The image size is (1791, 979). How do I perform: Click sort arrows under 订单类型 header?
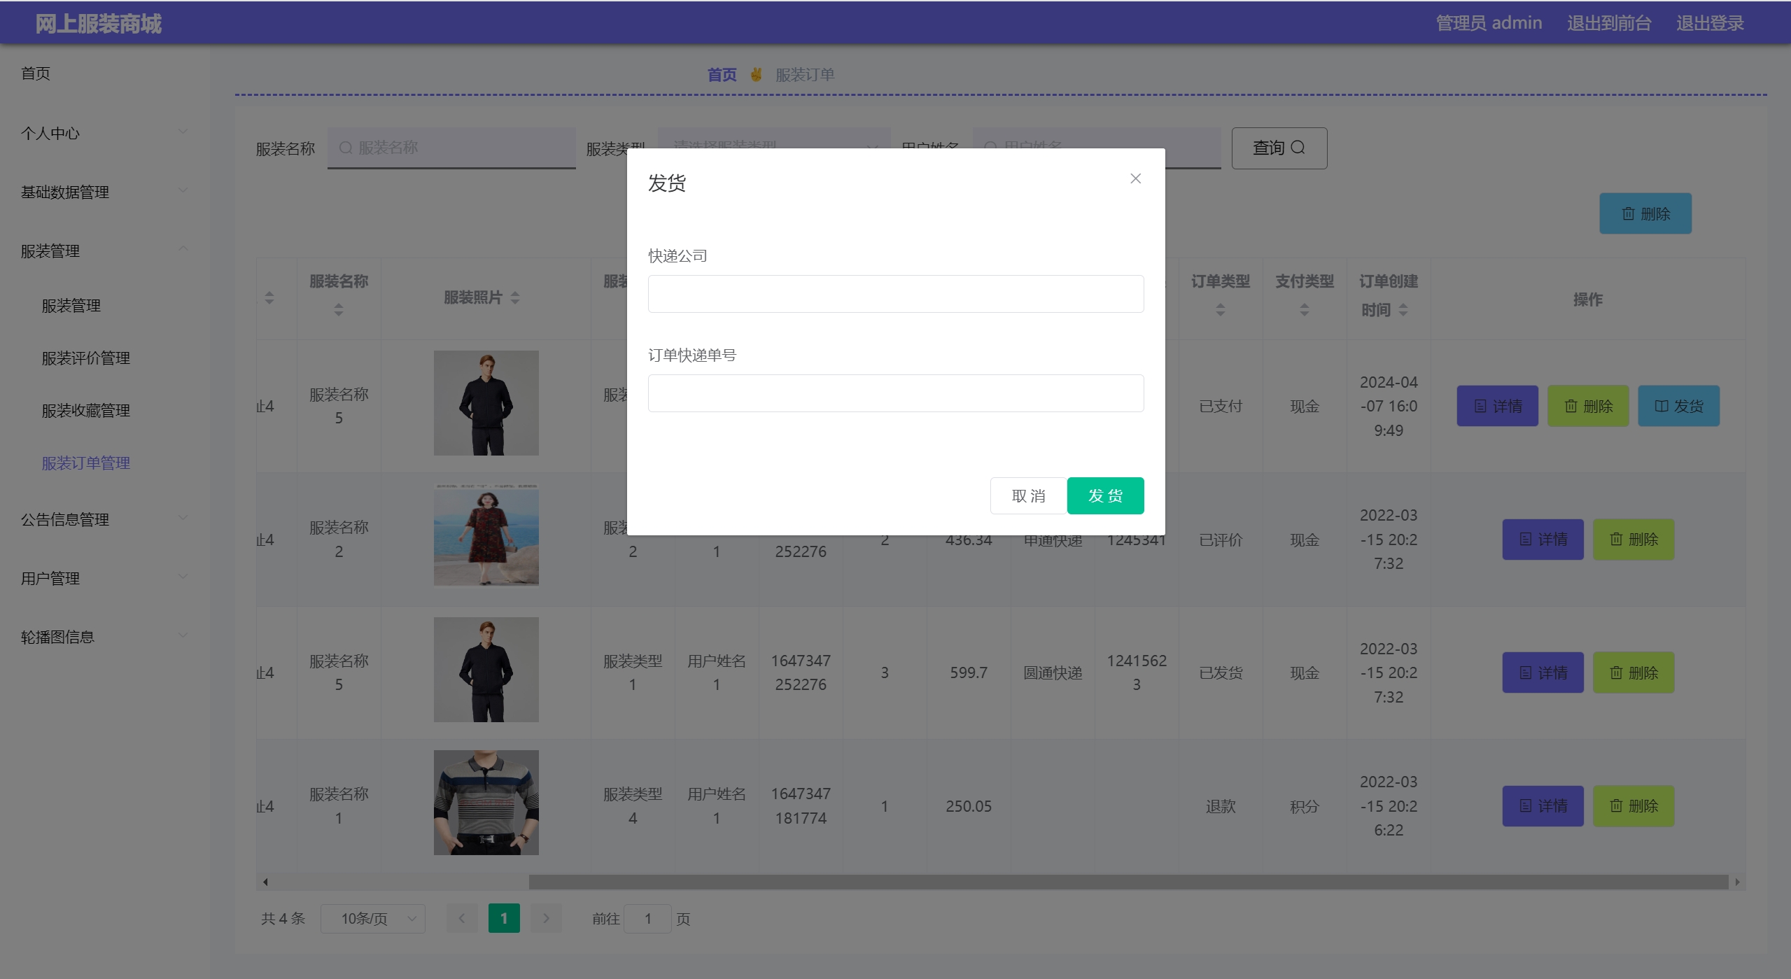[x=1220, y=309]
